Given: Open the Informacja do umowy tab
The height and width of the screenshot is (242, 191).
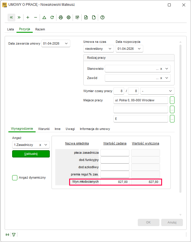Looking at the screenshot, I should pyautogui.click(x=95, y=129).
